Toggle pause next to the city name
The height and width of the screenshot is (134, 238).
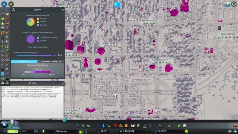(x=44, y=131)
